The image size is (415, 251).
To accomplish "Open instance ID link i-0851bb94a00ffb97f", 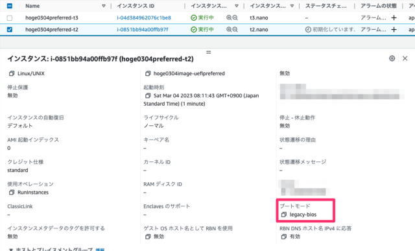I will coord(143,29).
